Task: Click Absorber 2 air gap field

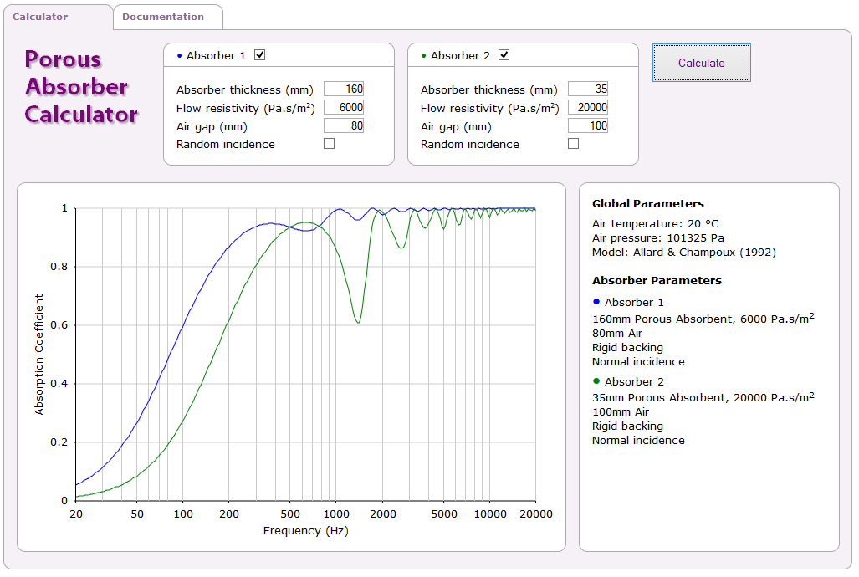Action: tap(588, 126)
